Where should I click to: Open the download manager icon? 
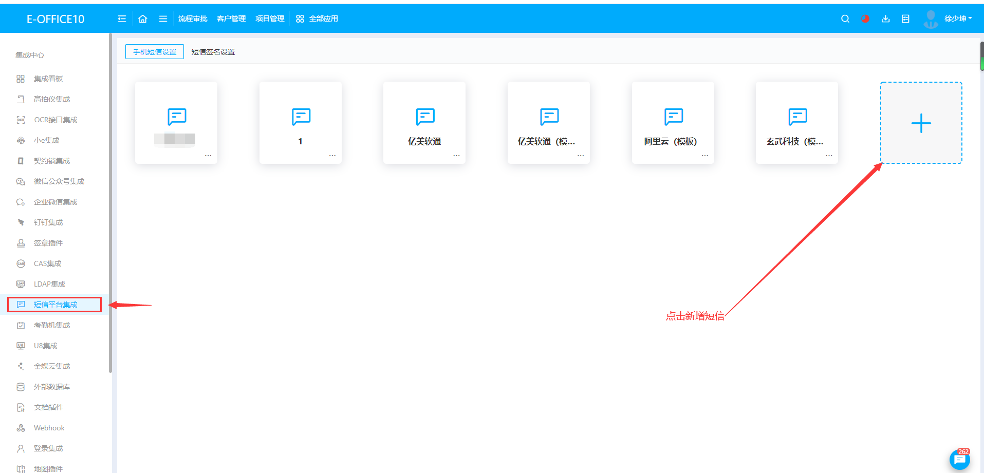pyautogui.click(x=885, y=18)
